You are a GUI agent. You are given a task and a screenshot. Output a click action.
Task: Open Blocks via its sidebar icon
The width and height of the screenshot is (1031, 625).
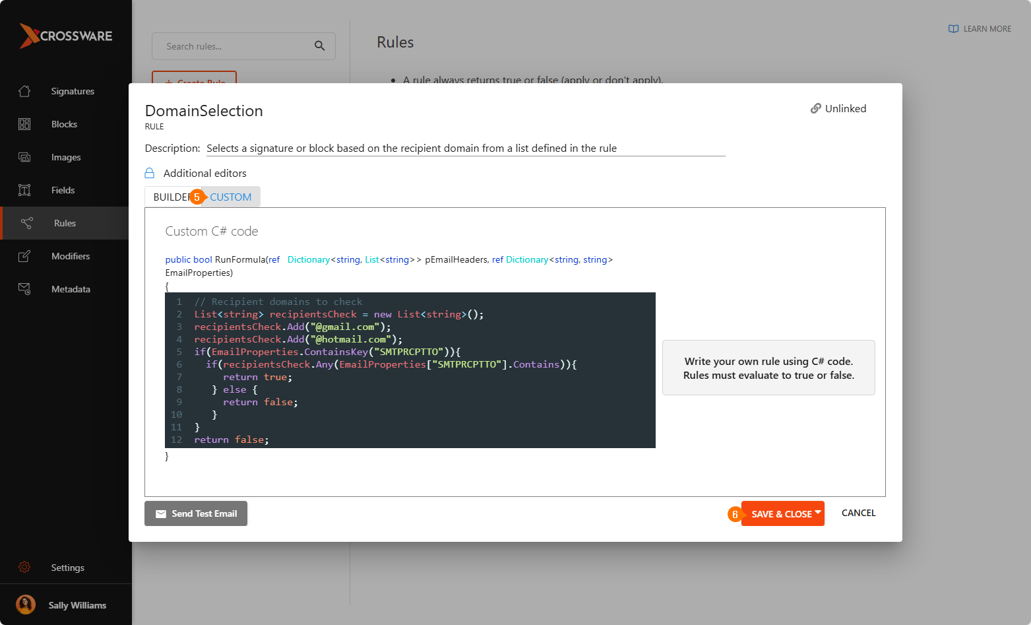(x=24, y=124)
